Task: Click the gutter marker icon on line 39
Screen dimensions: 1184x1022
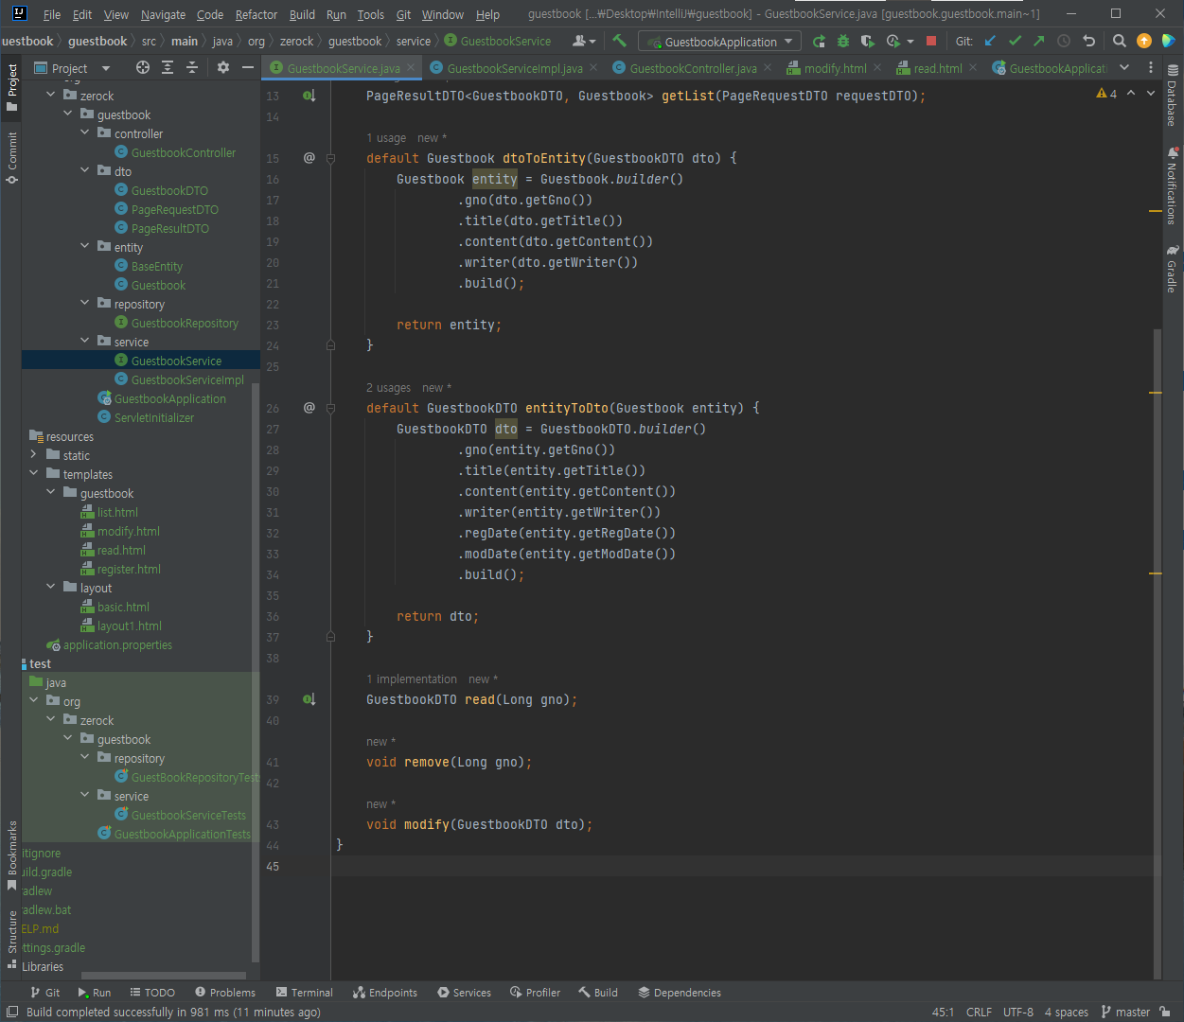Action: (309, 699)
